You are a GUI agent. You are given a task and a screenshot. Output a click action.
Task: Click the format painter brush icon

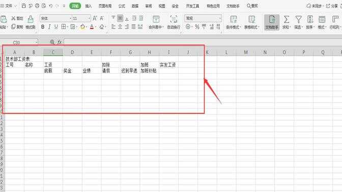pyautogui.click(x=31, y=19)
